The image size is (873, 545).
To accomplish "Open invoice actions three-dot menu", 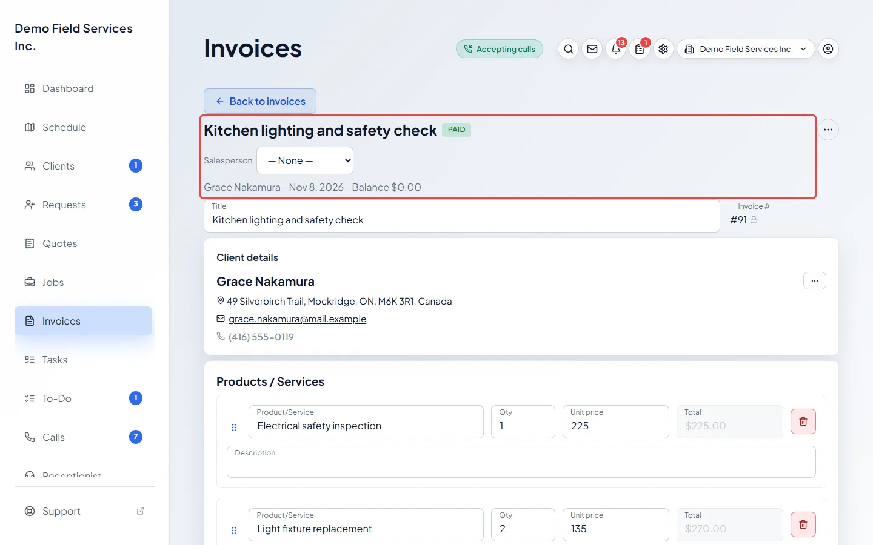I will pos(828,130).
